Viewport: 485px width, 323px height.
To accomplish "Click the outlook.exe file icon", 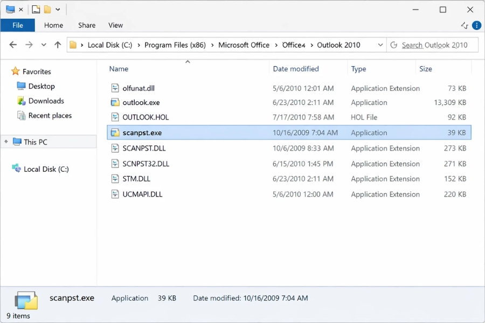I will (x=115, y=102).
